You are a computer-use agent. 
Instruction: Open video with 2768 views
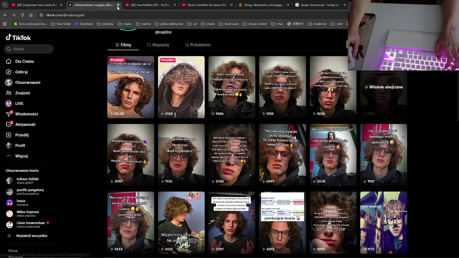232,155
